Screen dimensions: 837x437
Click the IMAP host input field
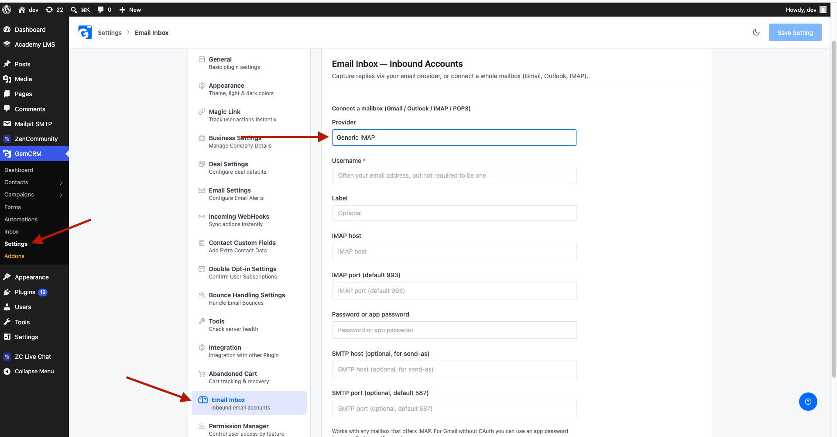tap(454, 251)
